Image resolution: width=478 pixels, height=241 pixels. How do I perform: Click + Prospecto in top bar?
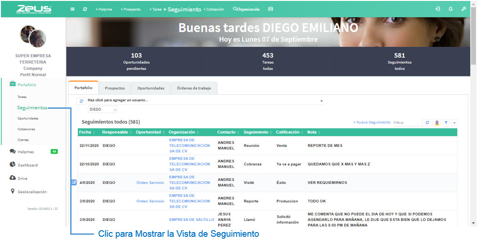coord(131,9)
